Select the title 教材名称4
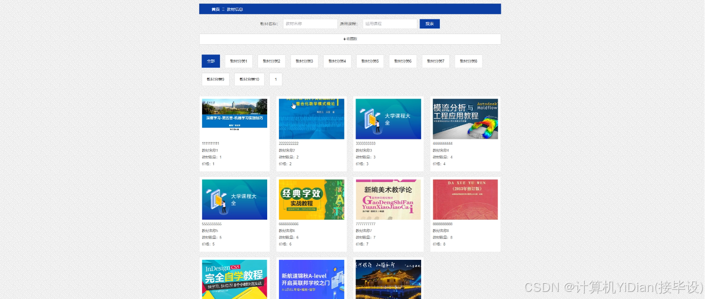Image resolution: width=705 pixels, height=299 pixels. (441, 150)
